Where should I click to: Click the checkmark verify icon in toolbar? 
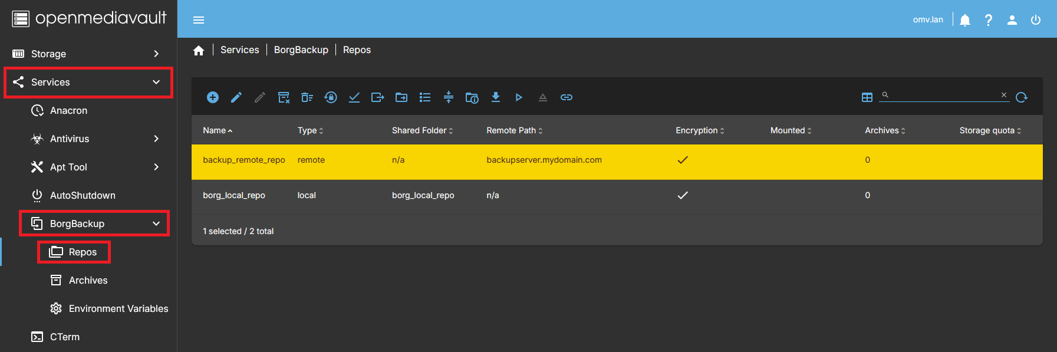click(354, 97)
